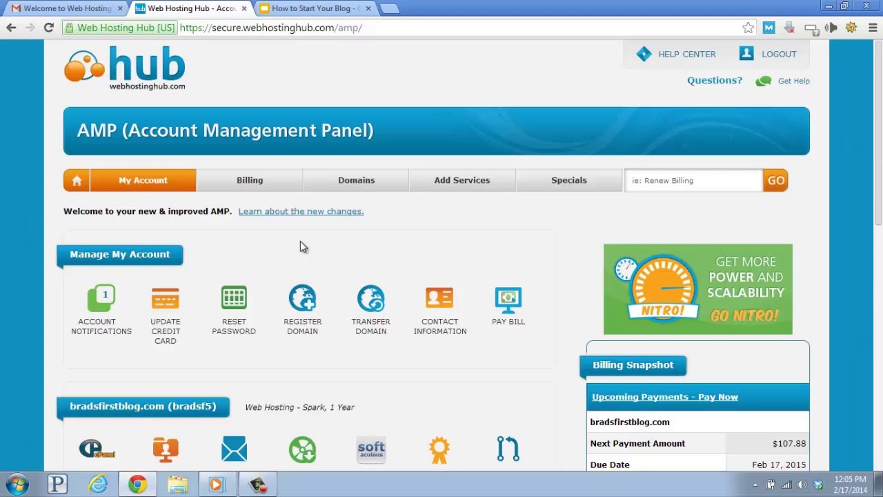The height and width of the screenshot is (497, 883).
Task: Click the Web Hosting Hub logo
Action: (x=125, y=68)
